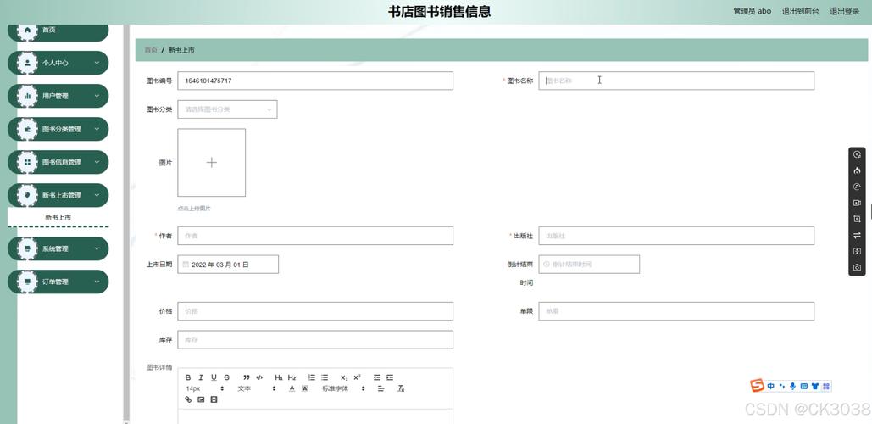
Task: Click the 库存 input field
Action: 315,339
